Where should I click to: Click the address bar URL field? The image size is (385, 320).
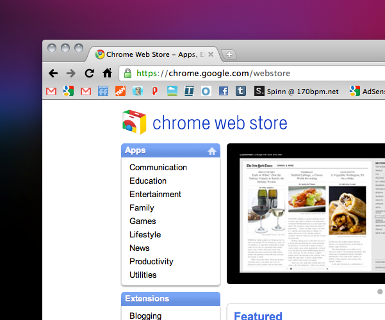point(253,73)
